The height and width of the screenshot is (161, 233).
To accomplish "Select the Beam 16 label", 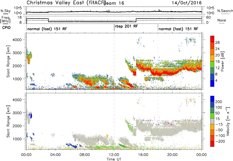I will (x=114, y=3).
